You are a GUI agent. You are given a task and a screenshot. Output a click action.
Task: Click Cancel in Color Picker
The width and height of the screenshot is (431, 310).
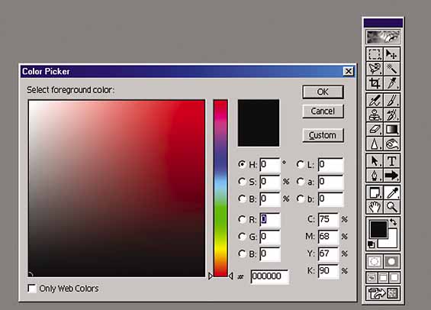[x=323, y=111]
